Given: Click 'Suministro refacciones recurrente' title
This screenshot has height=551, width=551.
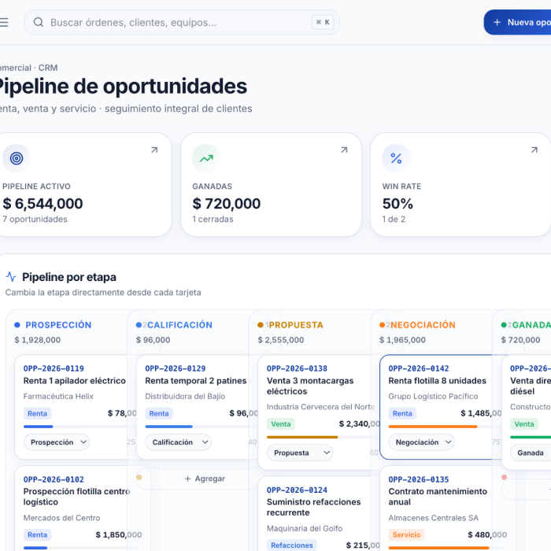Looking at the screenshot, I should (x=313, y=508).
